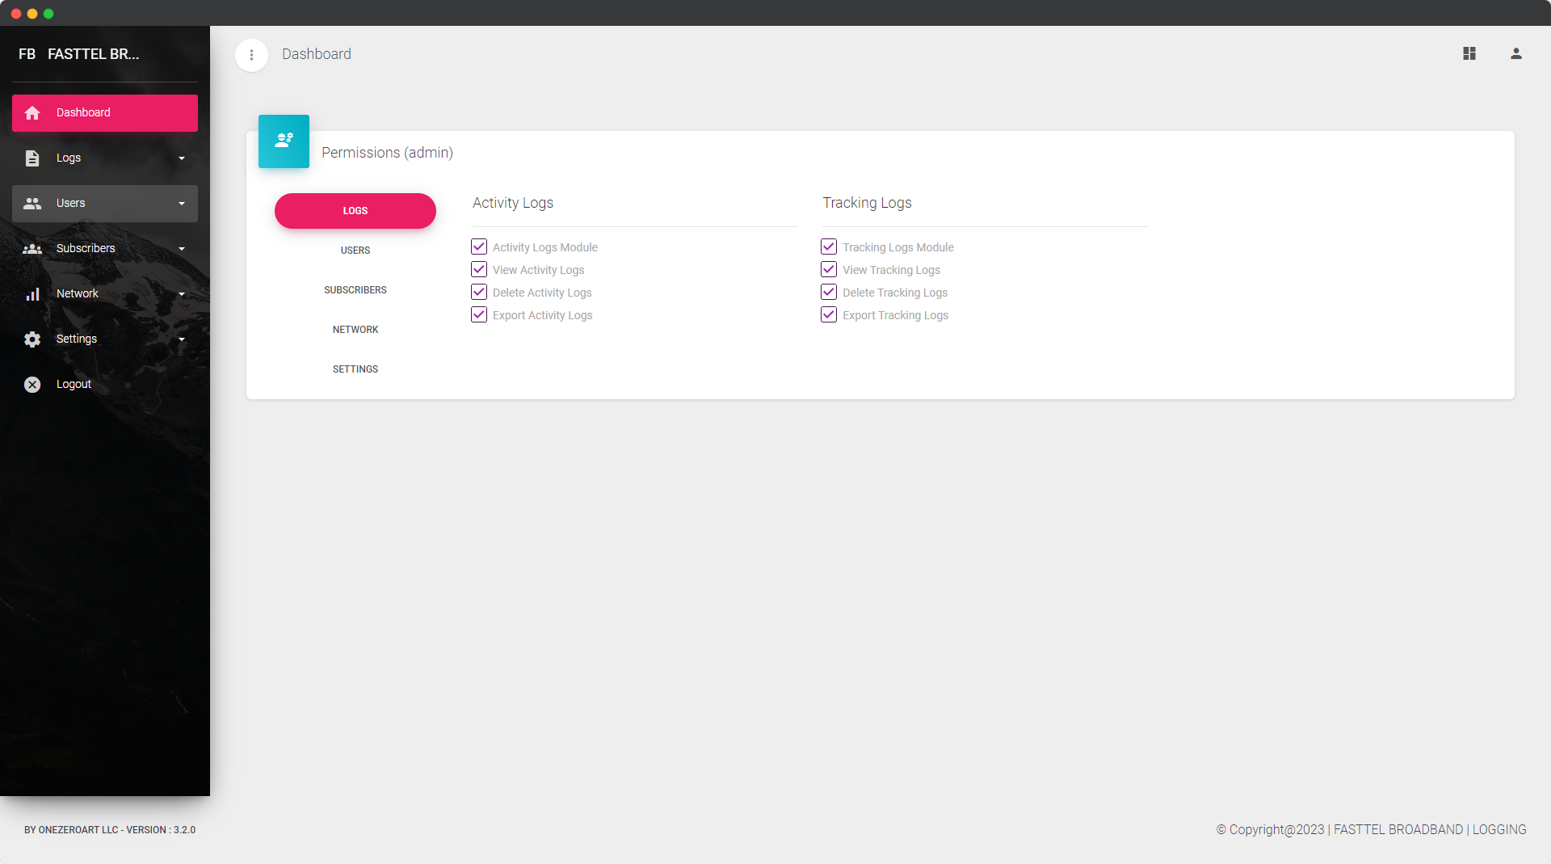Open the user profile icon in top bar
Image resolution: width=1551 pixels, height=864 pixels.
tap(1516, 53)
